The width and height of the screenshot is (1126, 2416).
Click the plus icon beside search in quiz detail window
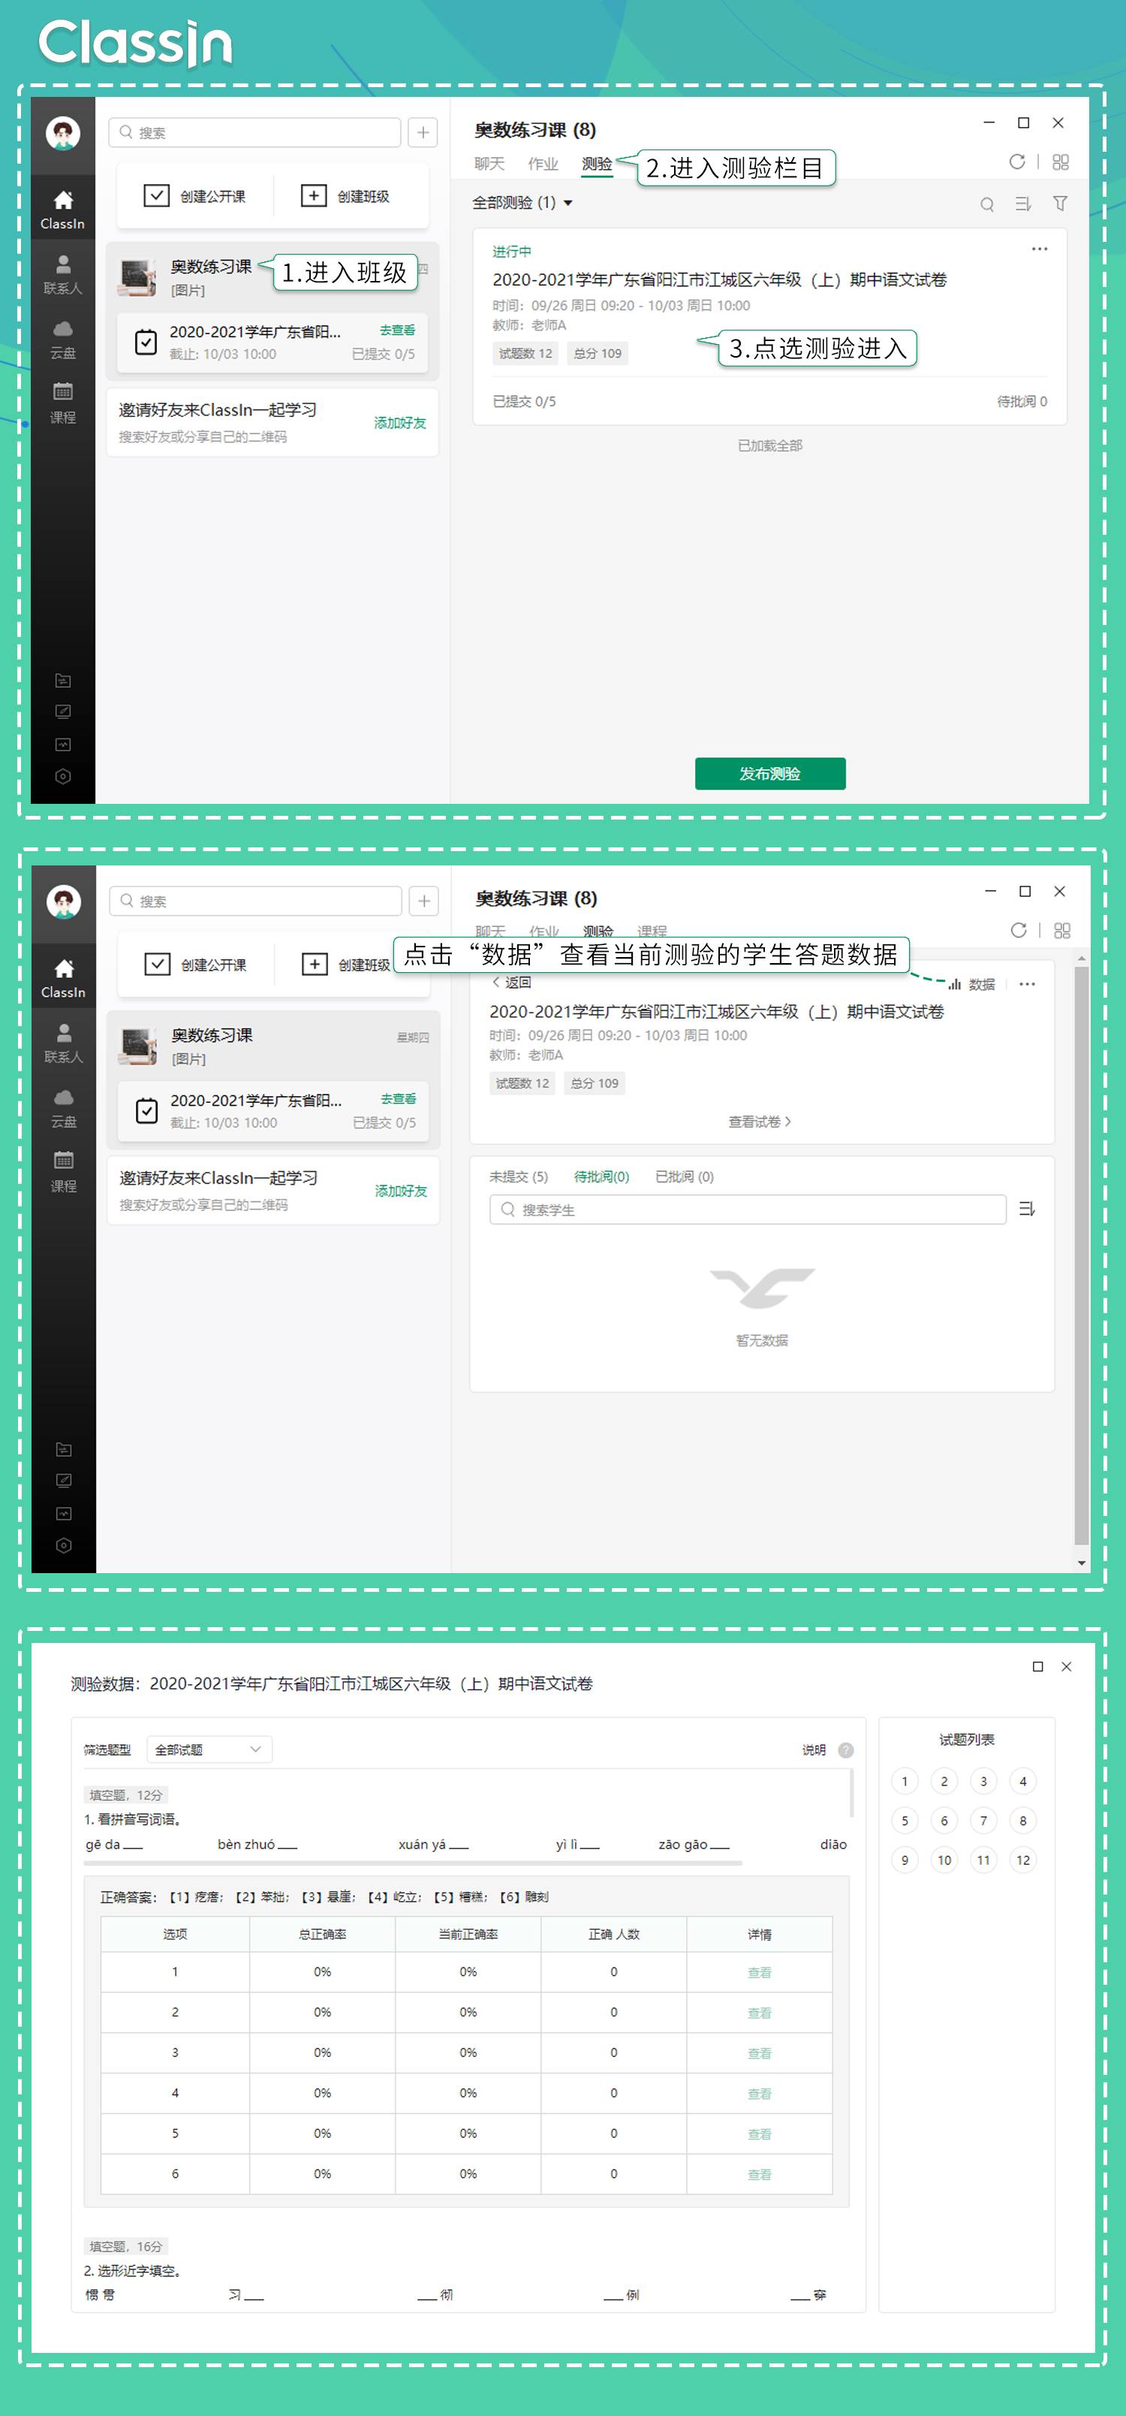pos(424,901)
